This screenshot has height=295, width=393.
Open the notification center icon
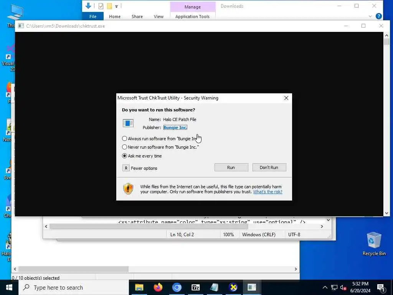(381, 288)
